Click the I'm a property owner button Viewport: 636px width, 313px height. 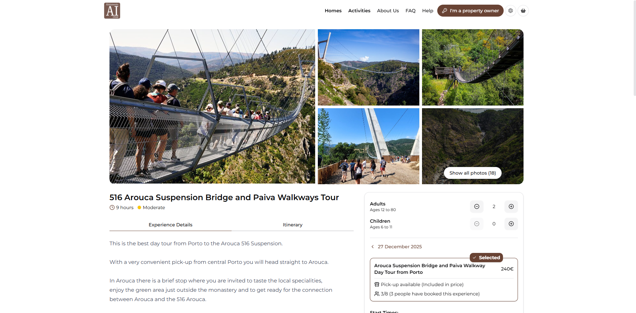pyautogui.click(x=470, y=11)
